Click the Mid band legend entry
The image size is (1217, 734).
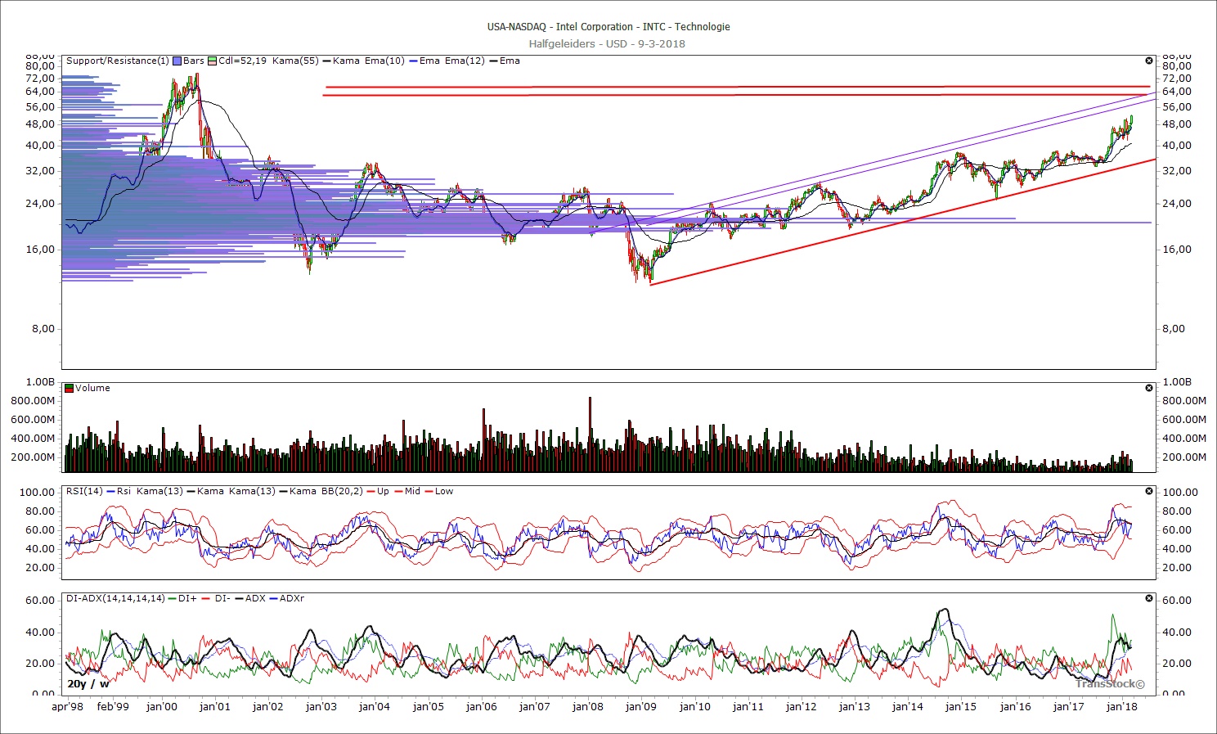pyautogui.click(x=406, y=491)
